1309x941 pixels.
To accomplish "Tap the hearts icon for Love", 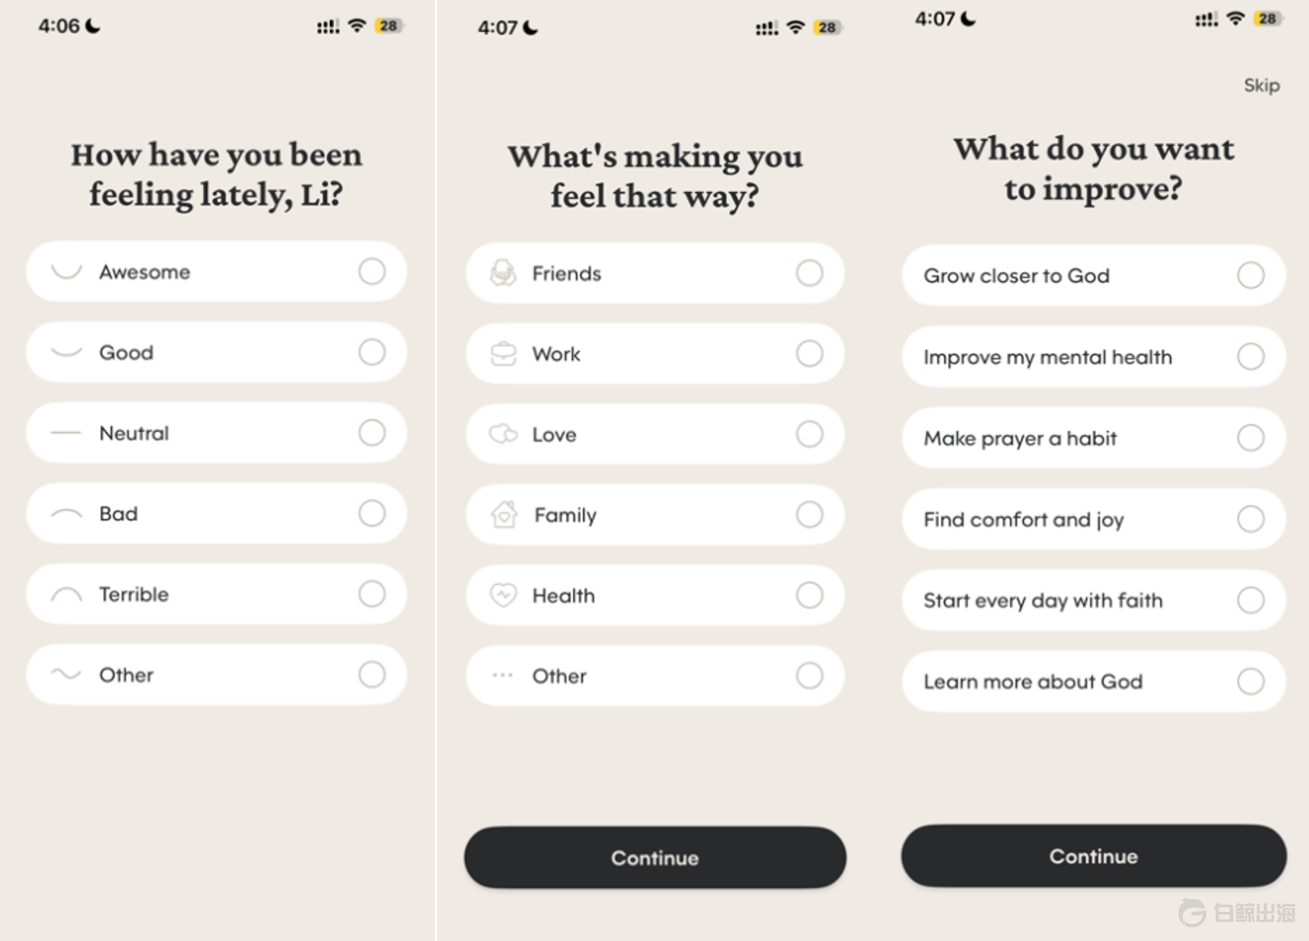I will 503,434.
